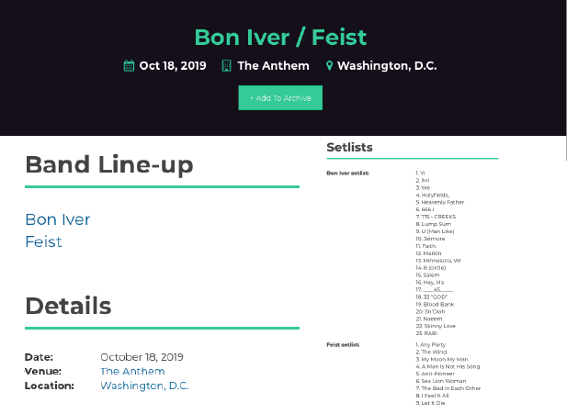The image size is (567, 414).
Task: Click the Oct 18, 2019 header date
Action: click(173, 66)
